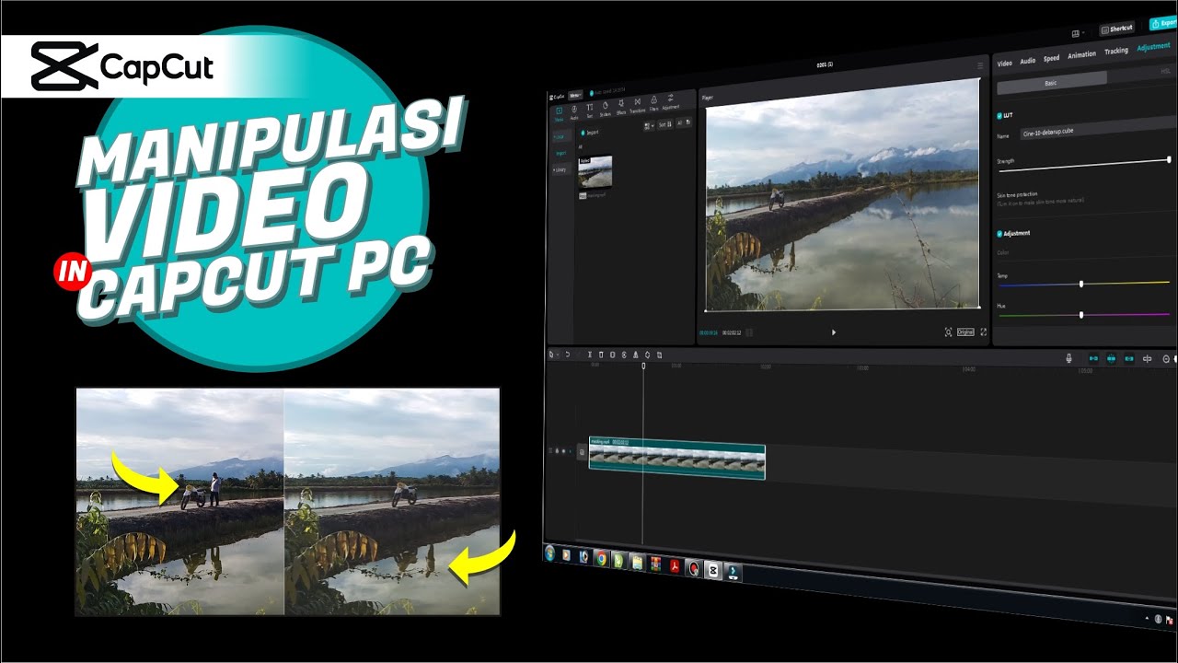Switch to the Speed tab
This screenshot has width=1178, height=663.
point(1051,58)
